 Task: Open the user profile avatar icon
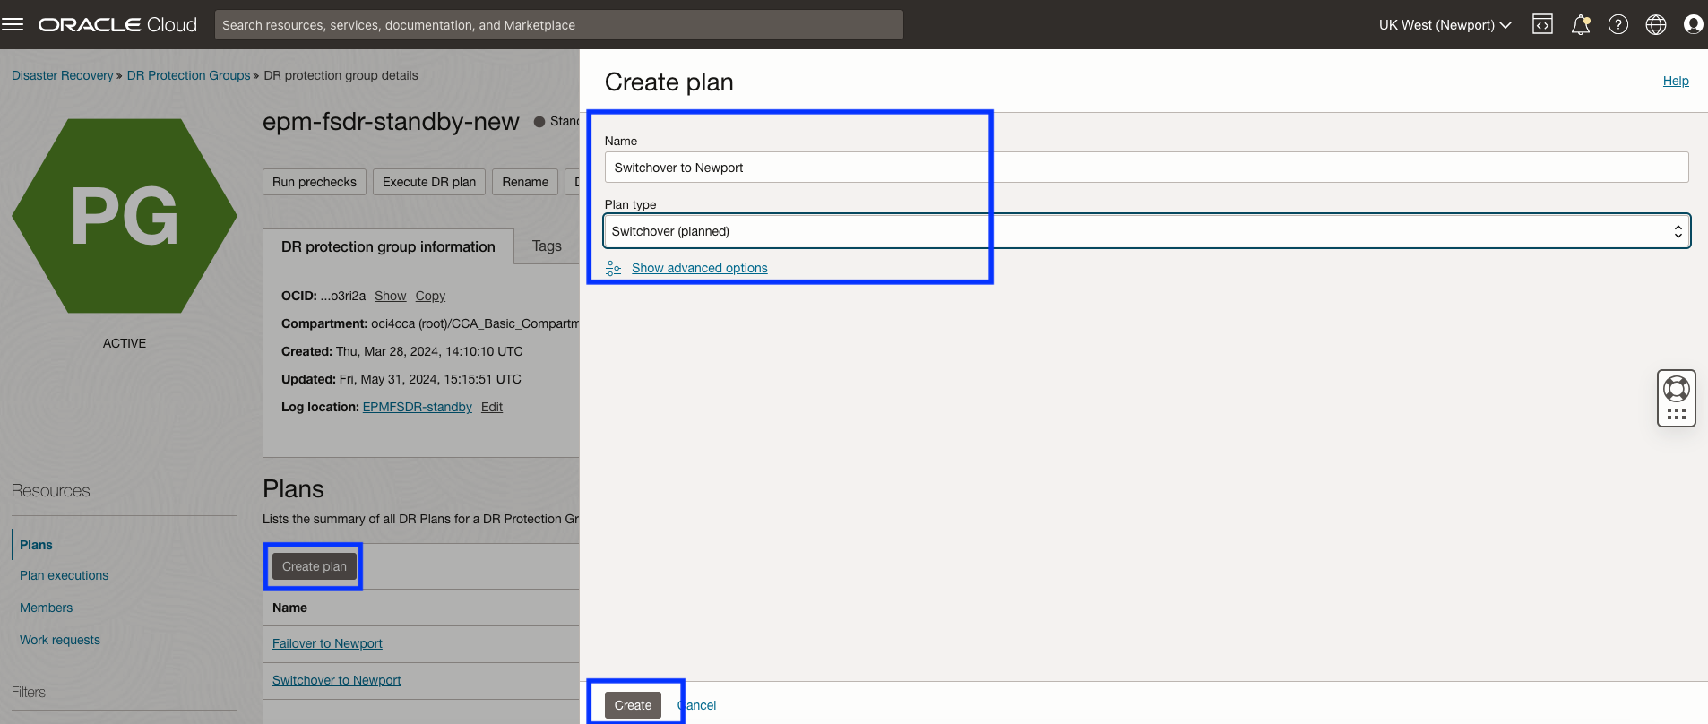pos(1693,25)
